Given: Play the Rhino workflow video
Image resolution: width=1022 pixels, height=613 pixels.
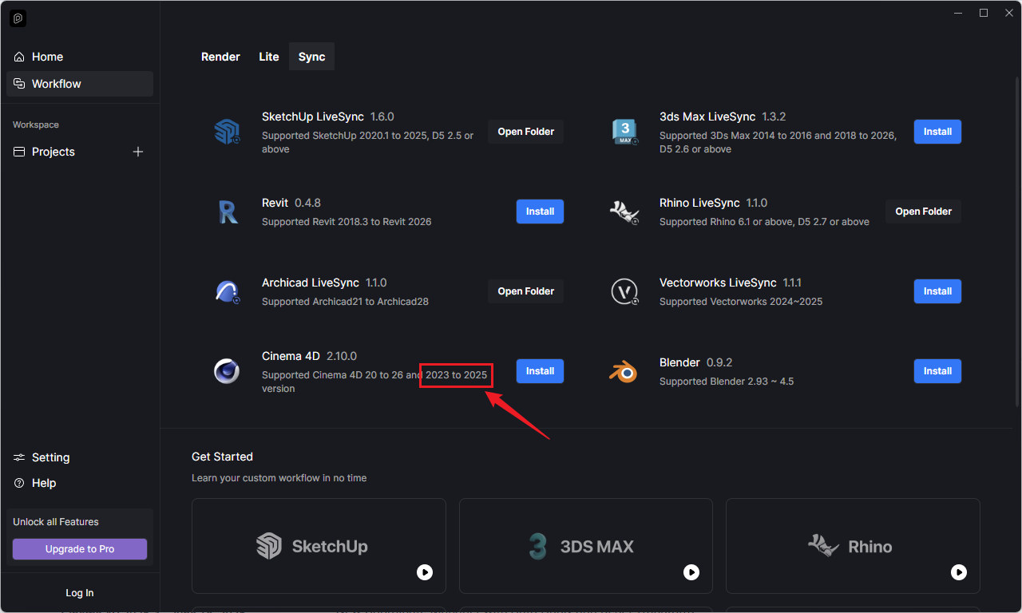Looking at the screenshot, I should (x=959, y=572).
